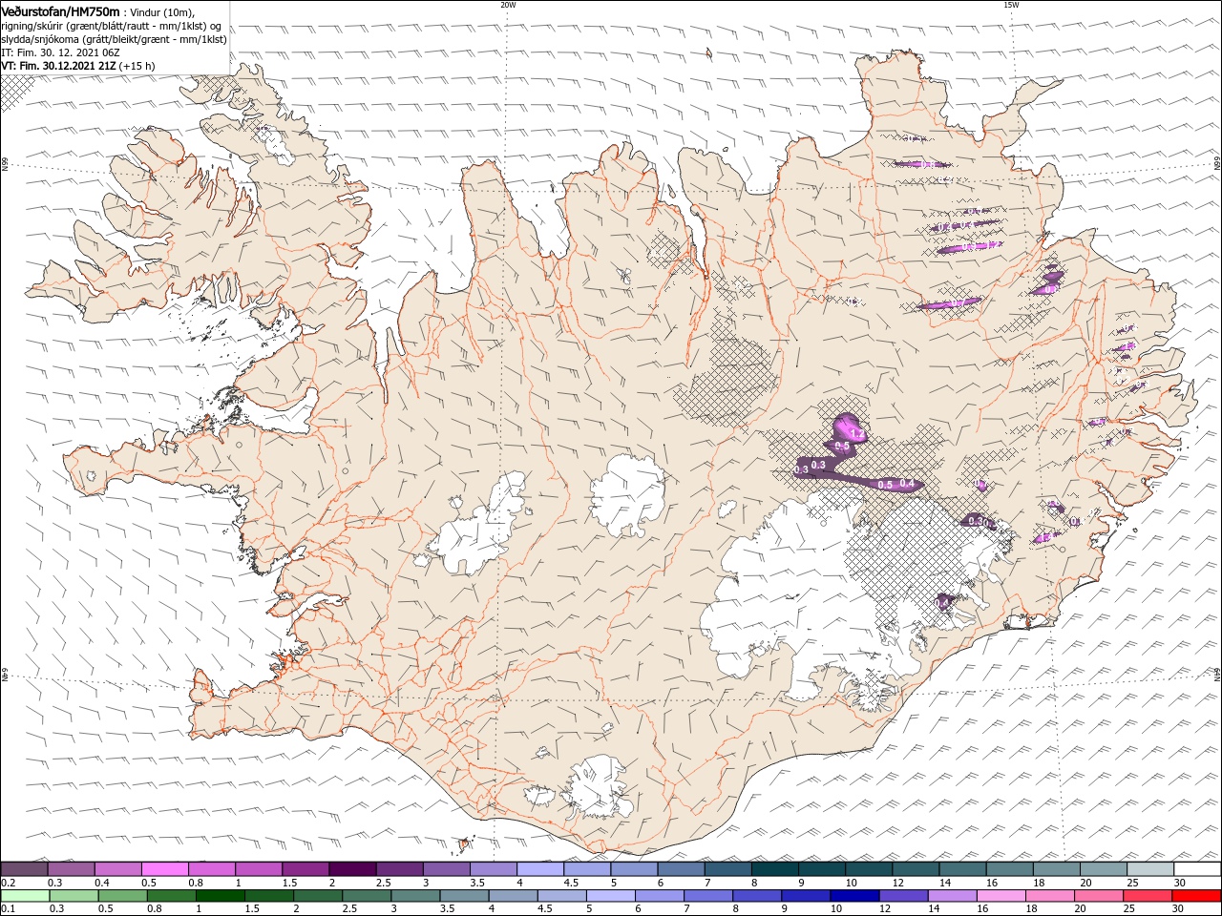Click the '0.1' label on the green scale
The height and width of the screenshot is (916, 1222).
pyautogui.click(x=8, y=909)
